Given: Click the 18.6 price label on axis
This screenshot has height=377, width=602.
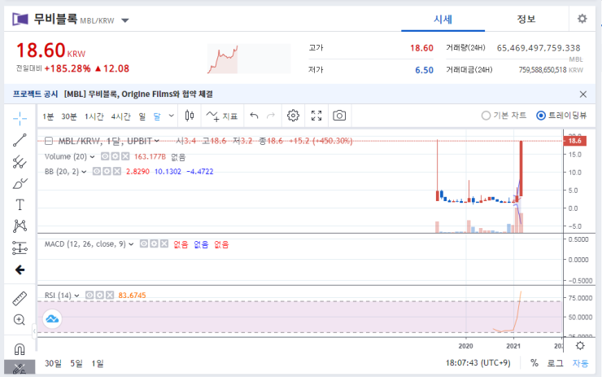Looking at the screenshot, I should click(574, 141).
